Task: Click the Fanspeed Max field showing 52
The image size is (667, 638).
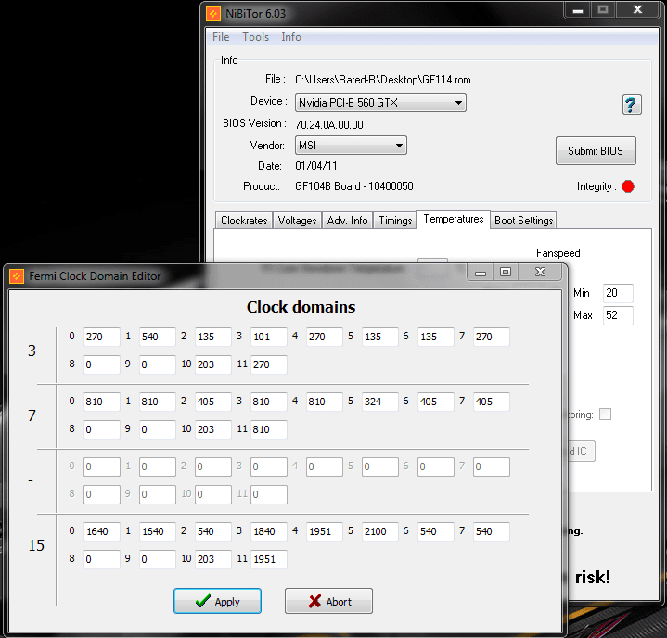Action: click(618, 315)
